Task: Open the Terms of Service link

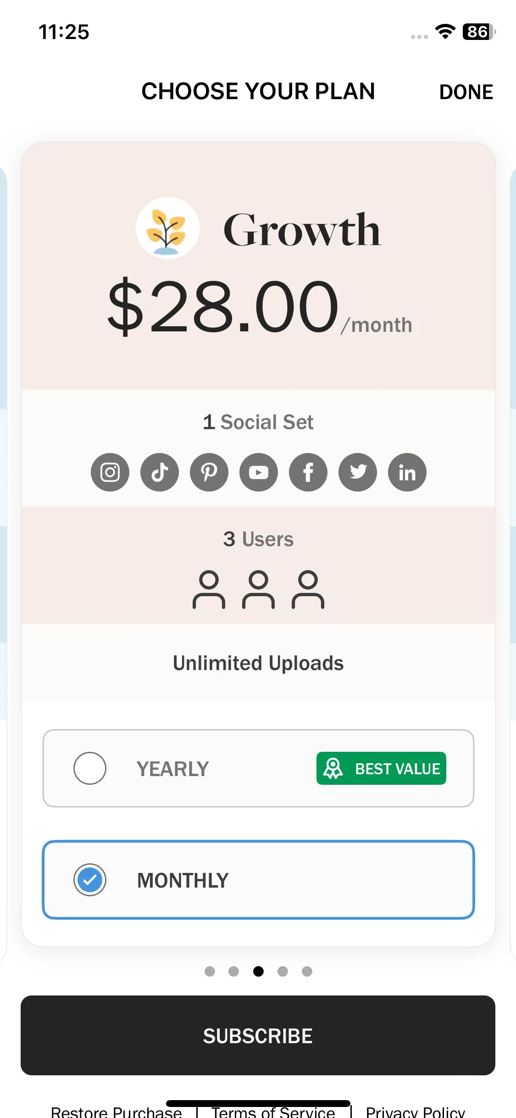Action: pyautogui.click(x=273, y=1112)
